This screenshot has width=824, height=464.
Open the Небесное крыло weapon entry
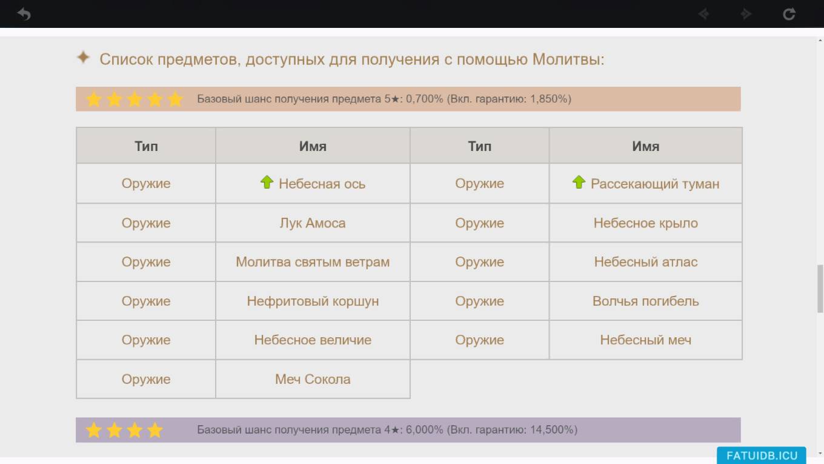tap(646, 223)
